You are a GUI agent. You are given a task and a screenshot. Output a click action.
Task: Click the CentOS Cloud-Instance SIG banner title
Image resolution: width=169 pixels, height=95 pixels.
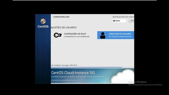[73, 73]
